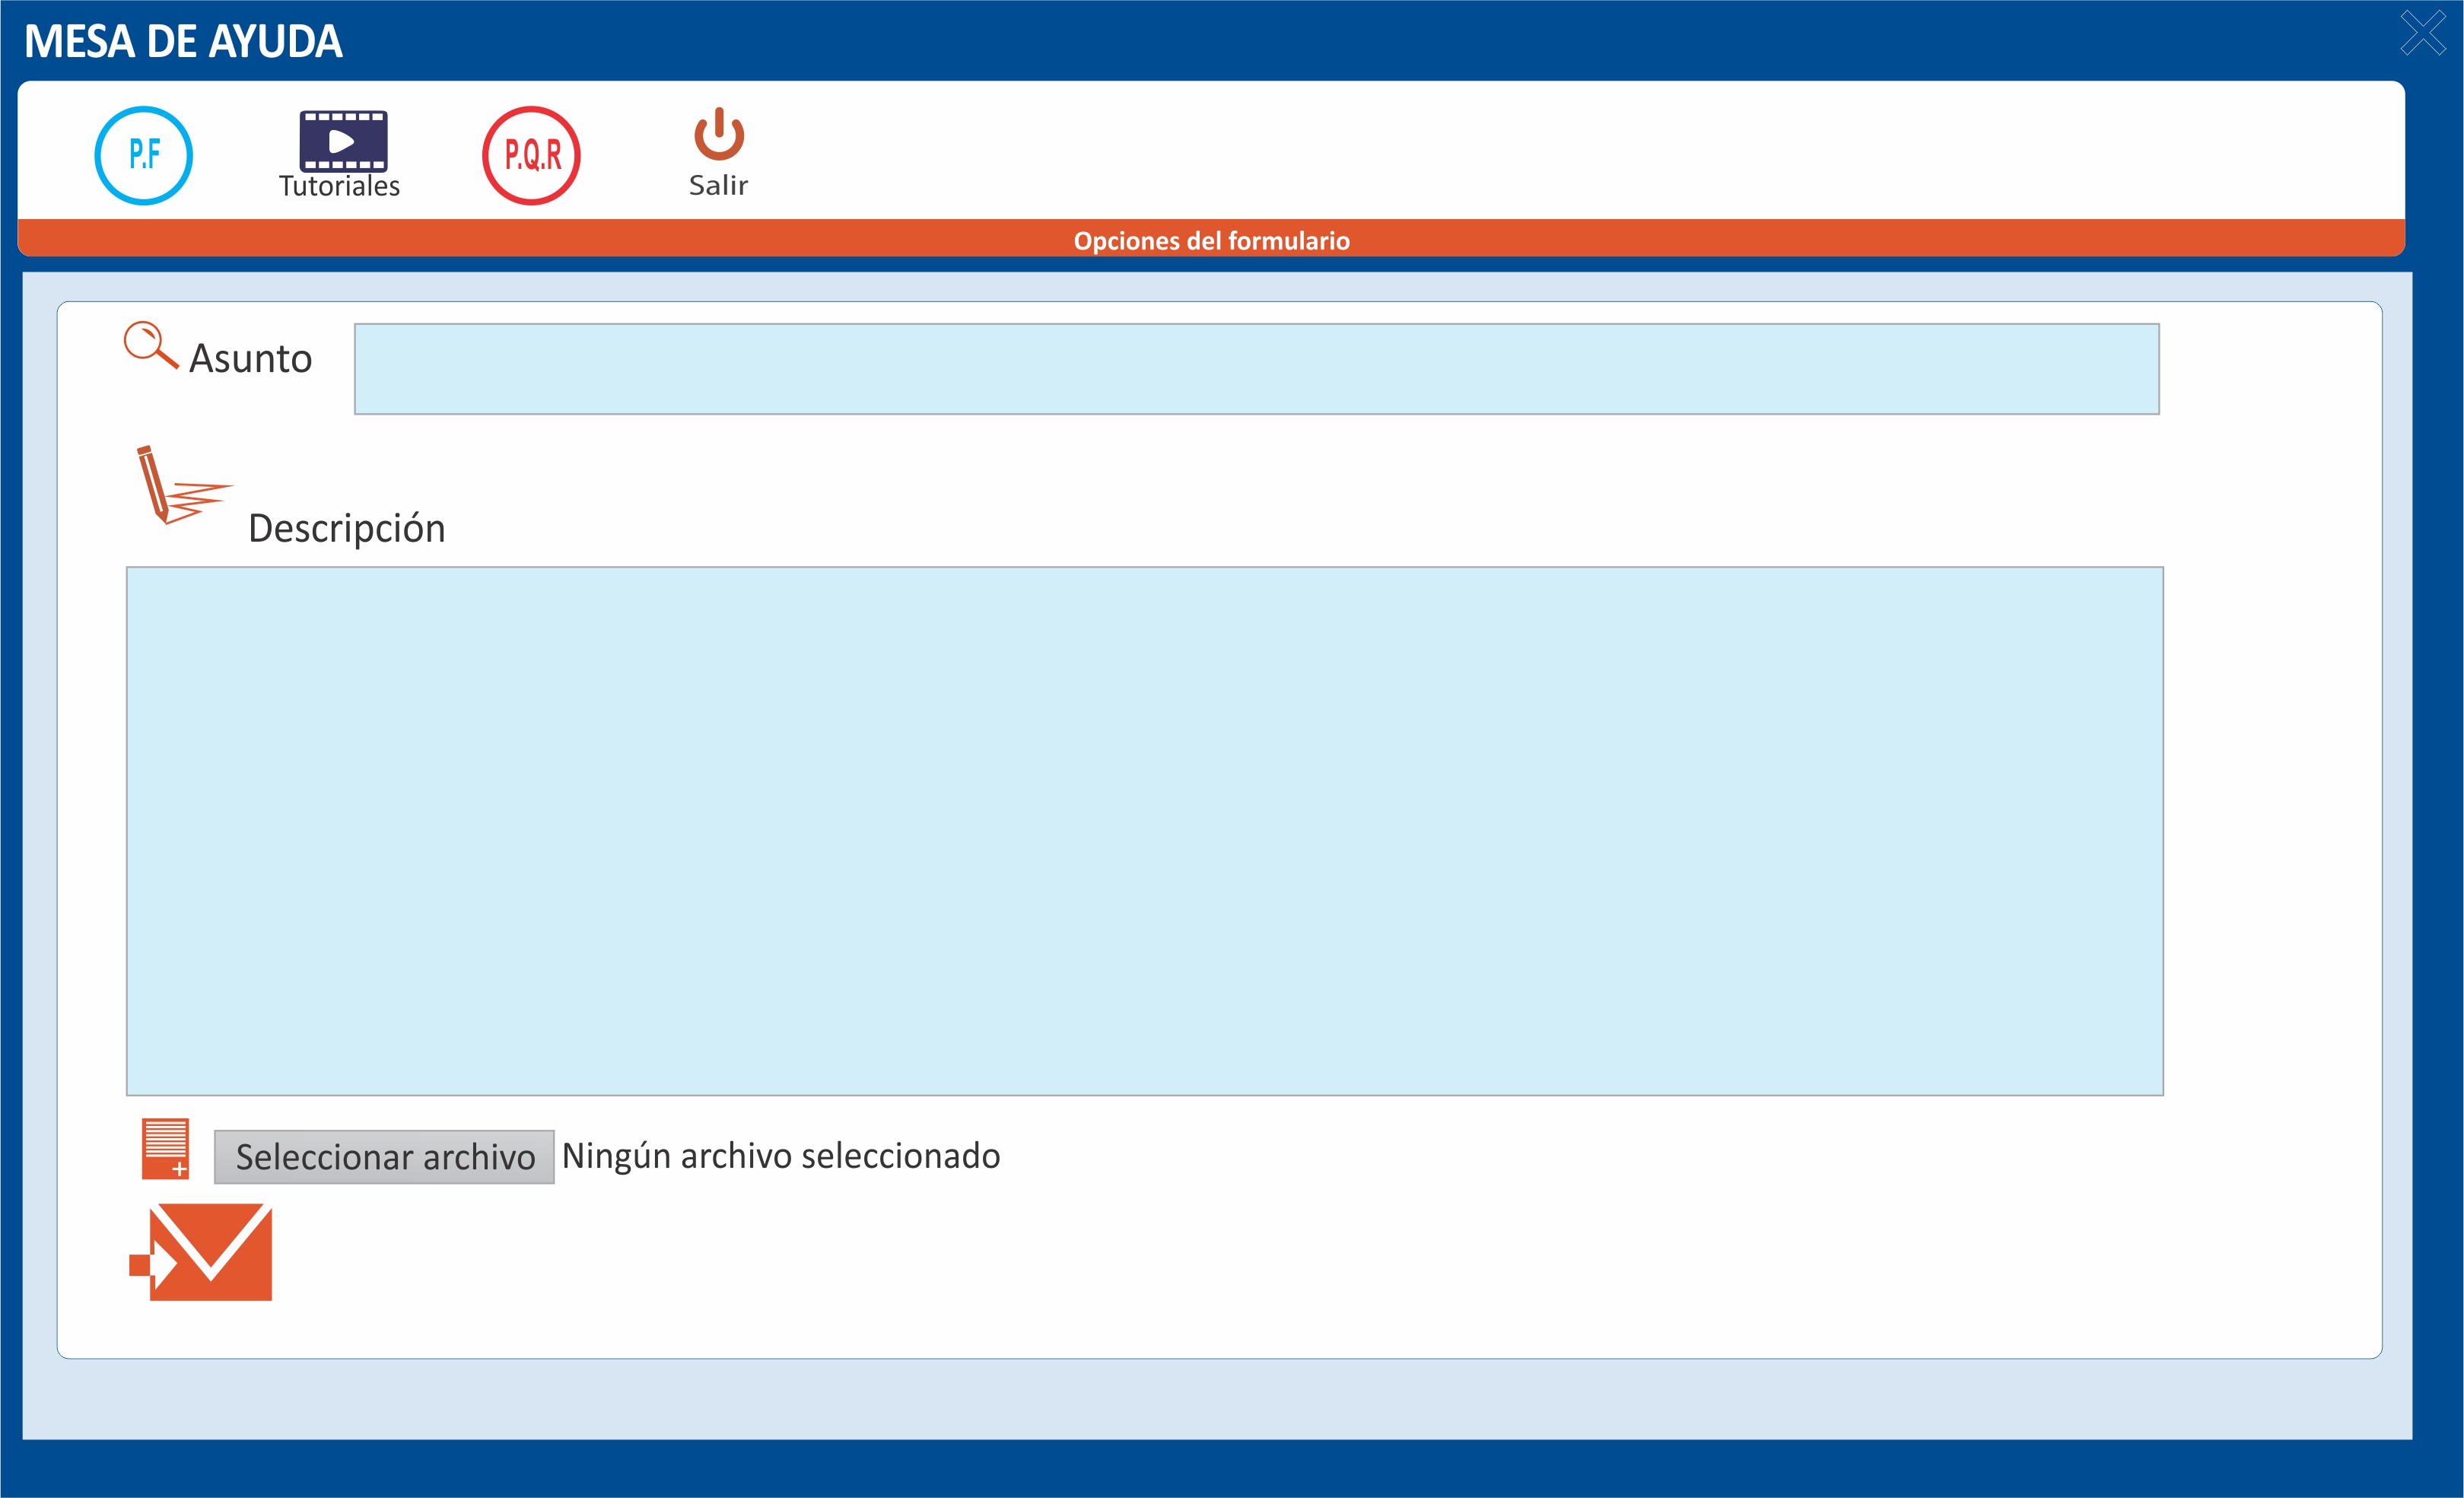Click the MESA DE AYUDA title

183,42
